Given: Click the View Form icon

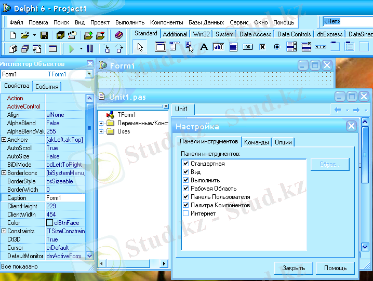Looking at the screenshot, I should pyautogui.click(x=25, y=49).
